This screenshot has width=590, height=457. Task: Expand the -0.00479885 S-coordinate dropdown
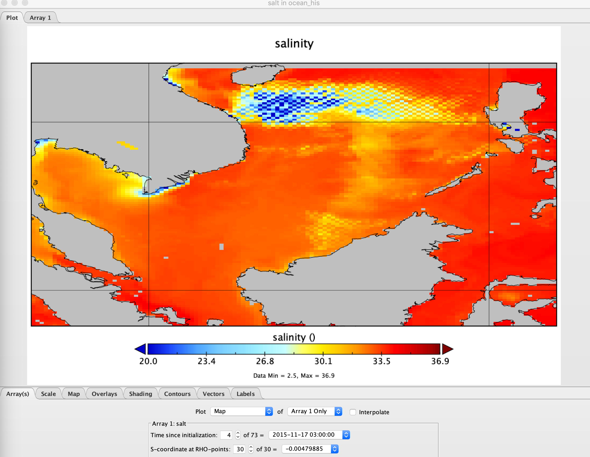tap(310, 449)
